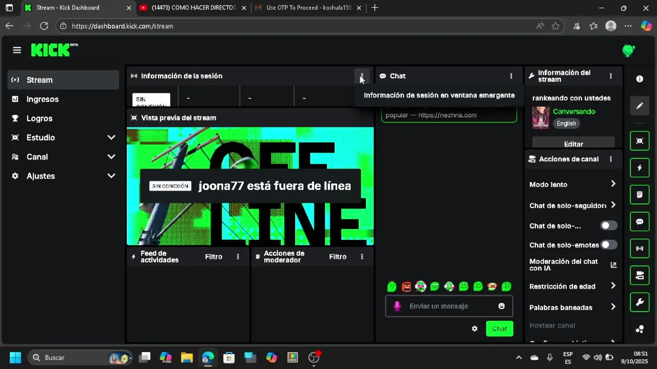Screen dimensions: 657x369
Task: Open Chat de solo-seguidores chevron
Action: [613, 205]
